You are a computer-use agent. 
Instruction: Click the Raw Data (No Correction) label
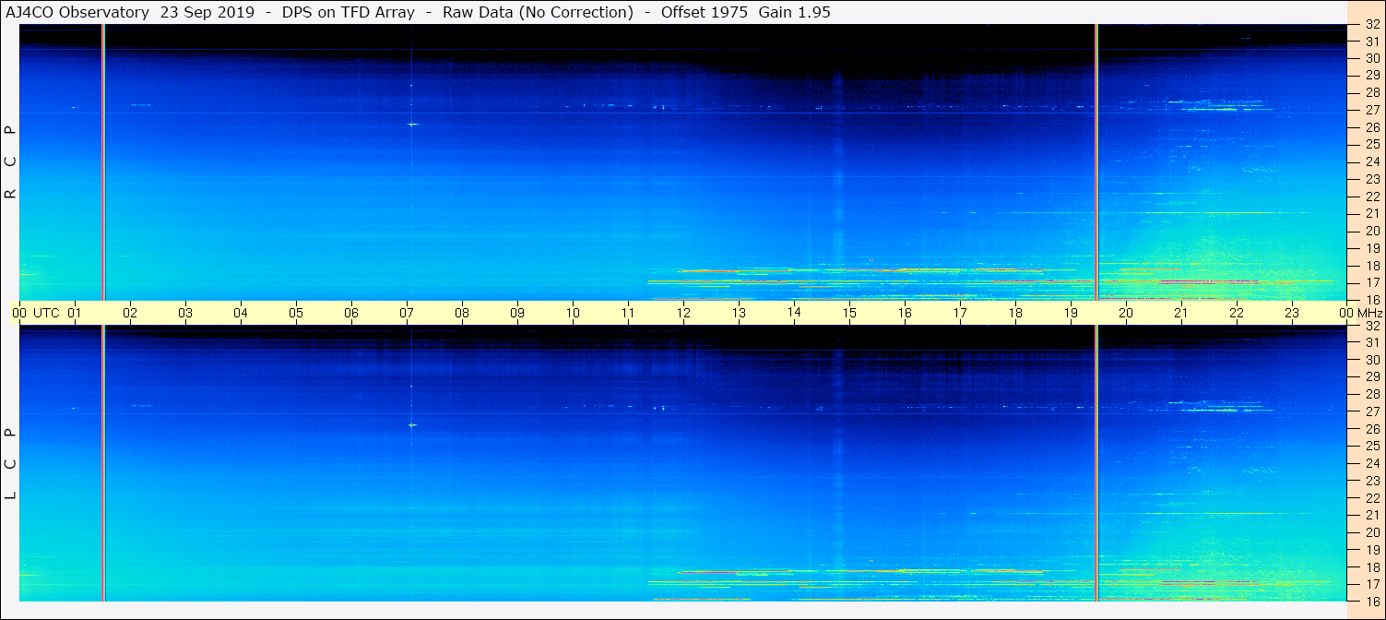click(538, 13)
